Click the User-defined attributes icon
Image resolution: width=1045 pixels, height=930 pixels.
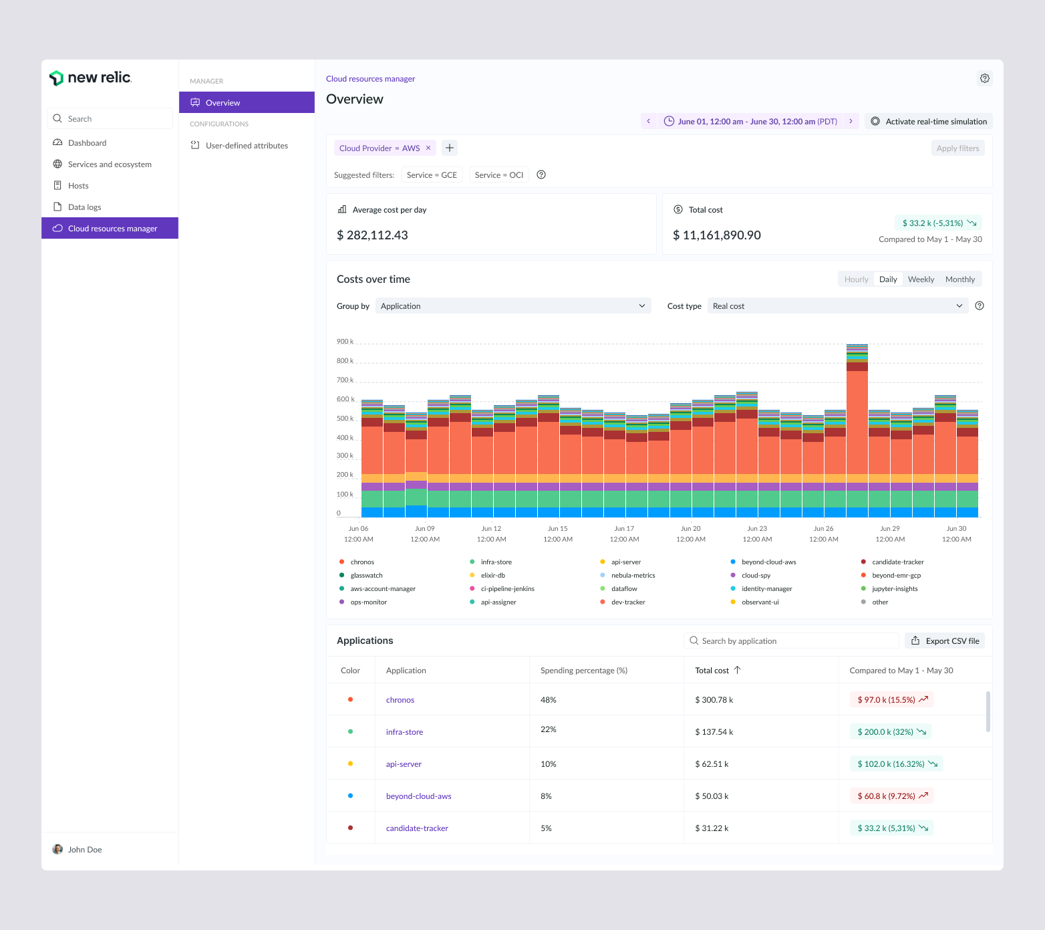pyautogui.click(x=195, y=145)
